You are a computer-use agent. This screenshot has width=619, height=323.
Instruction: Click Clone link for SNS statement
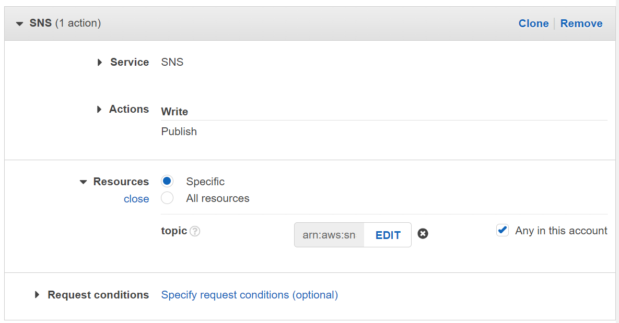coord(533,23)
